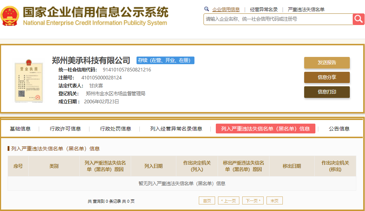365x211 pixels.
Task: Click the 移出严重违法失信名单（黑名单）原因 column header
Action: pyautogui.click(x=243, y=166)
